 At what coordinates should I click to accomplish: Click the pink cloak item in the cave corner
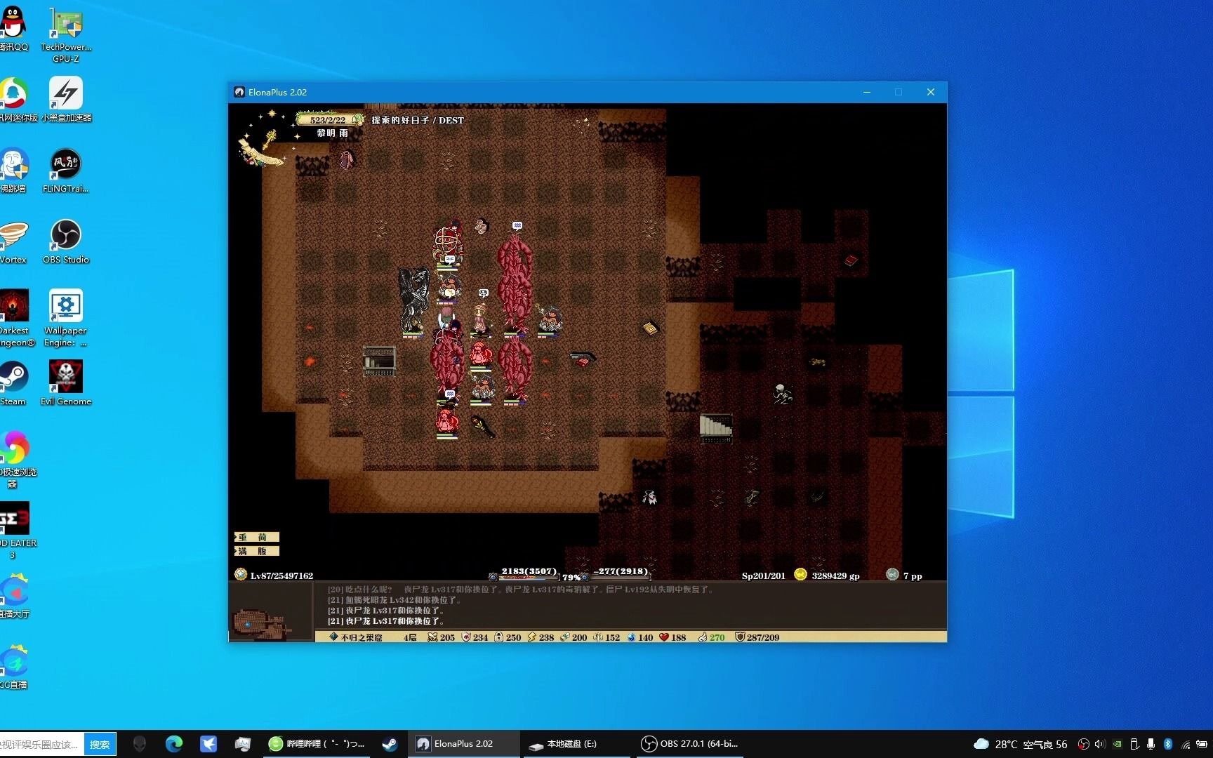(x=346, y=159)
